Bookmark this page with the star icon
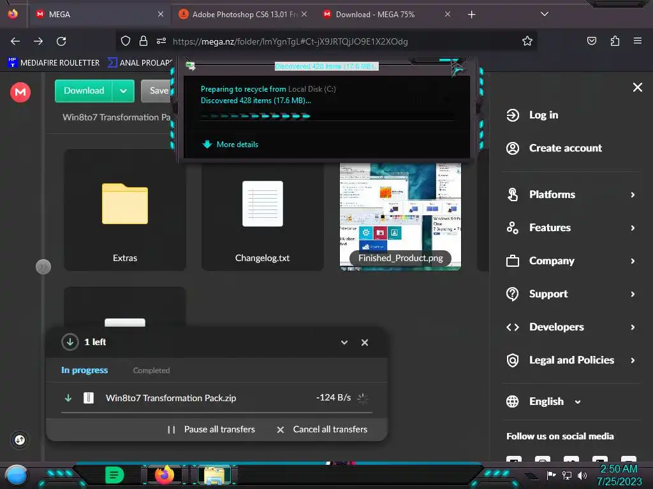The height and width of the screenshot is (489, 653). pyautogui.click(x=527, y=41)
